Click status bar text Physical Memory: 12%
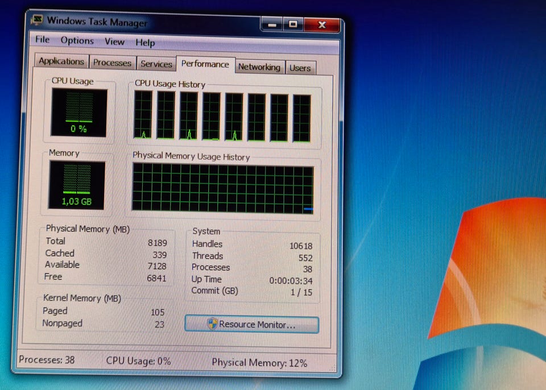 pyautogui.click(x=259, y=363)
